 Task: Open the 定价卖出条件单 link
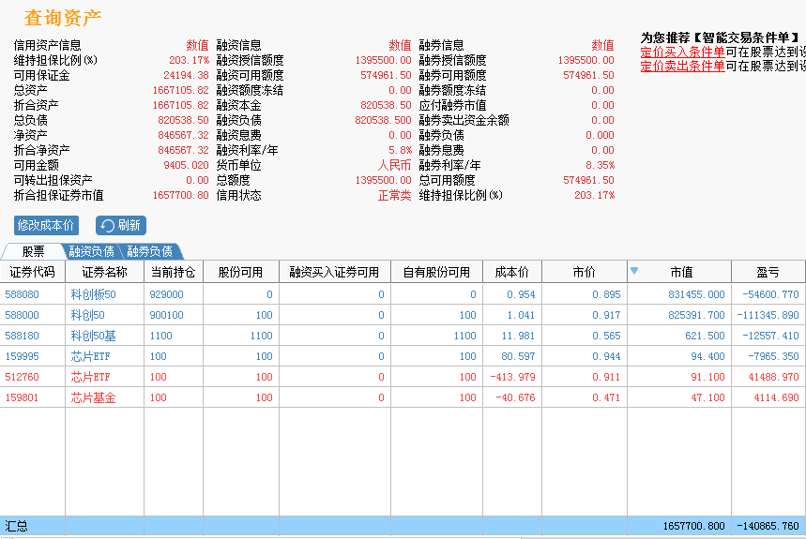tap(683, 66)
